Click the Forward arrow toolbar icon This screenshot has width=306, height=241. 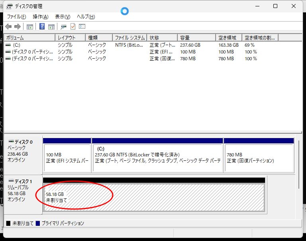click(18, 26)
